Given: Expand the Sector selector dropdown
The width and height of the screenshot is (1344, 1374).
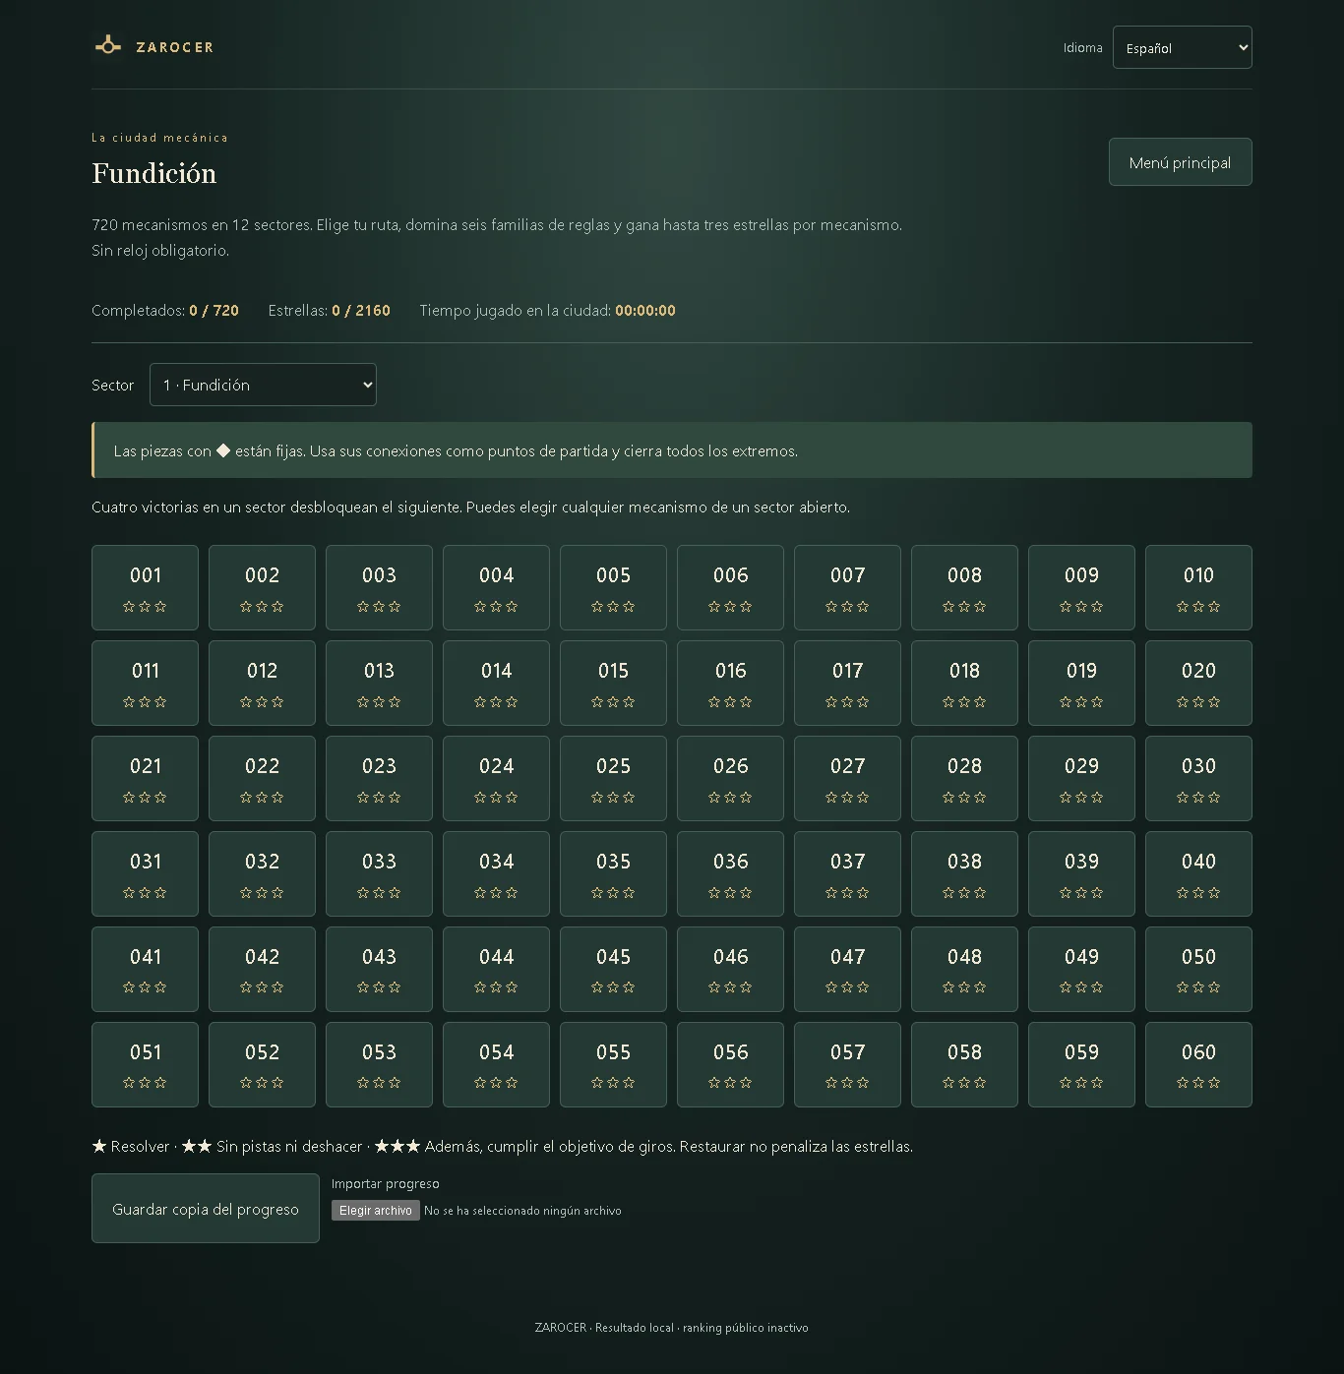Looking at the screenshot, I should [x=263, y=385].
